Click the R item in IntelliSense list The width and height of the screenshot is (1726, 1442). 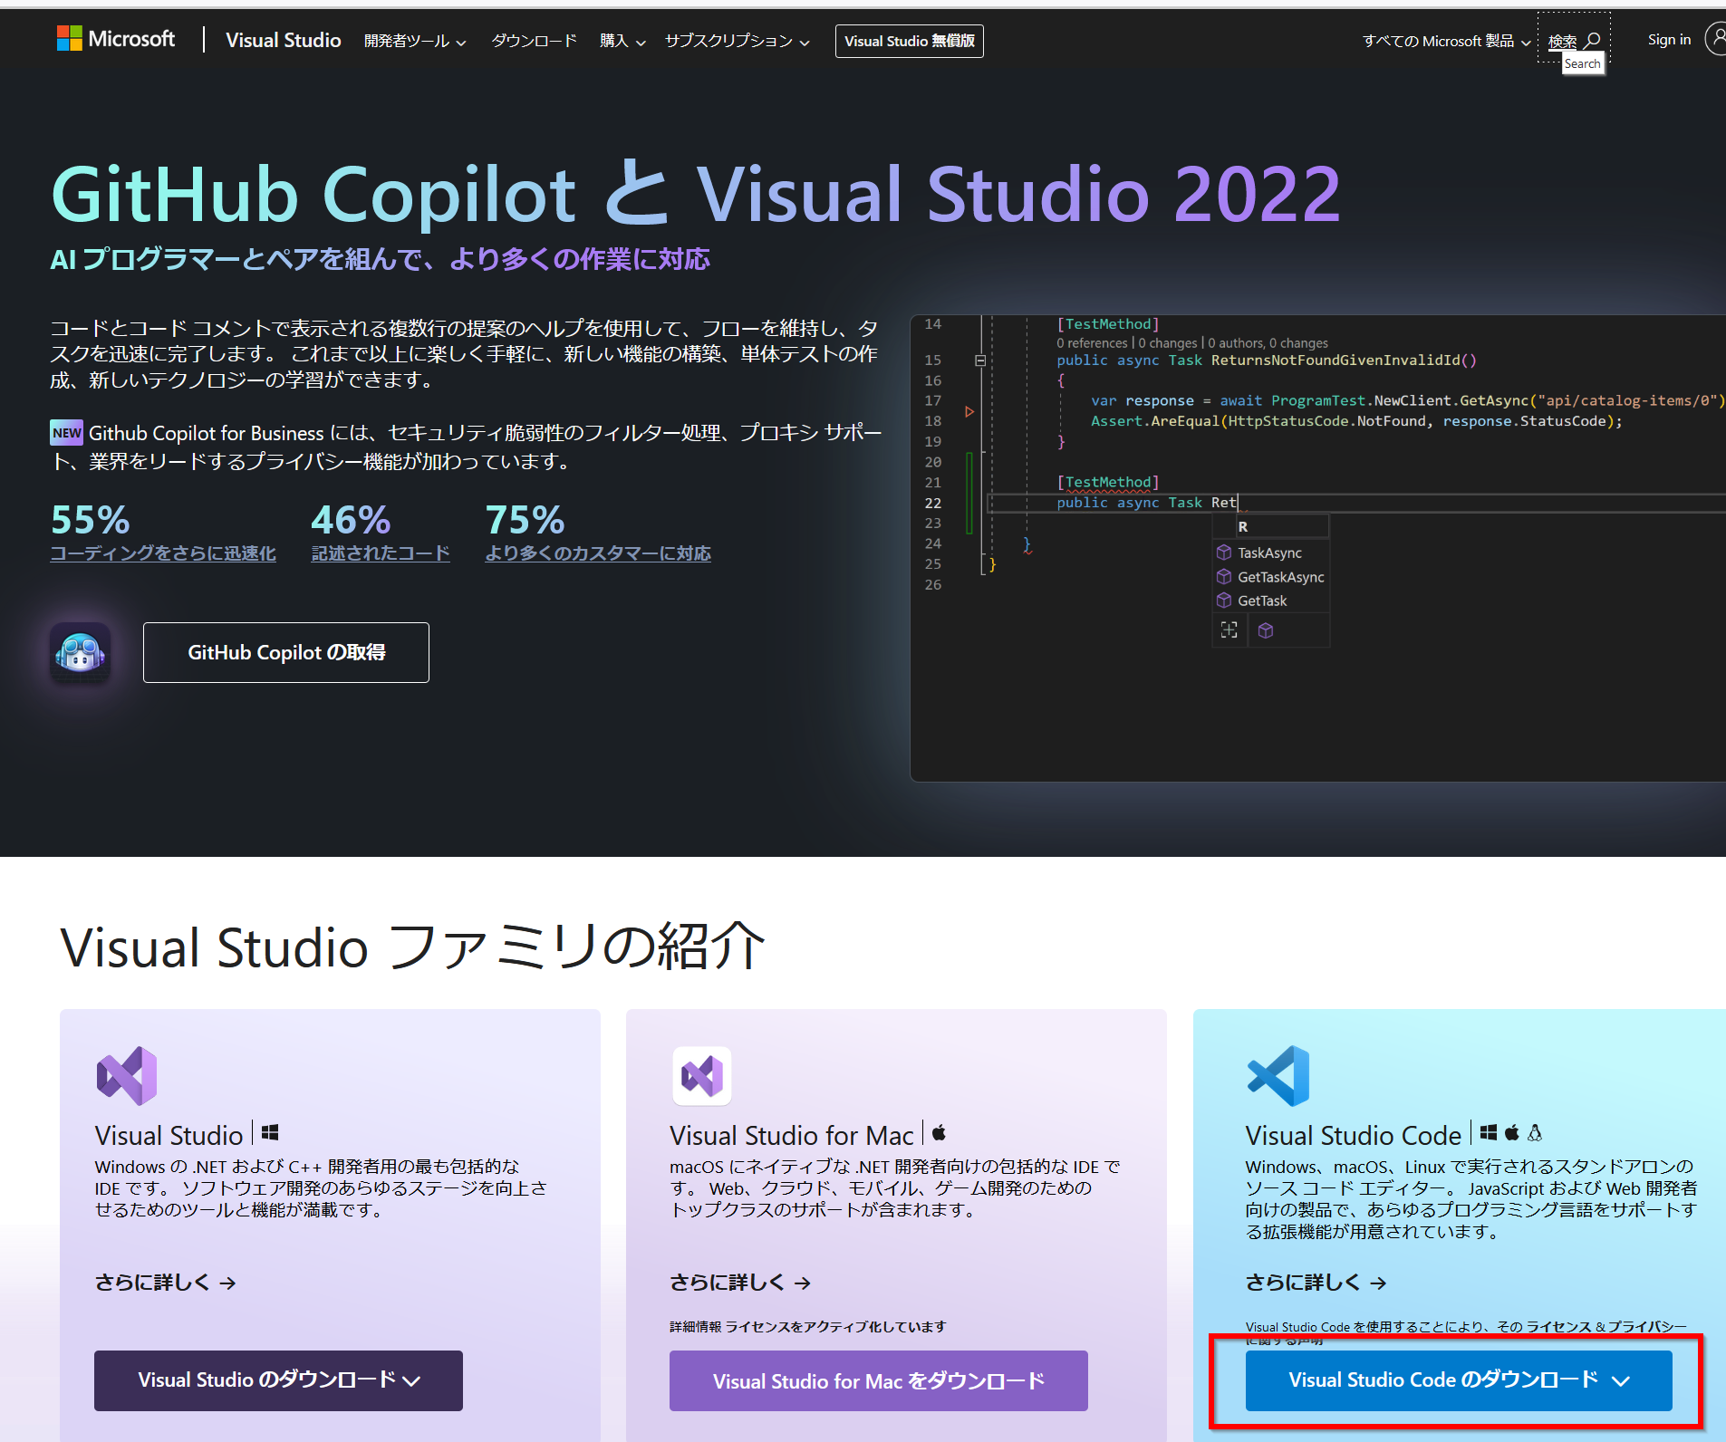[x=1283, y=526]
